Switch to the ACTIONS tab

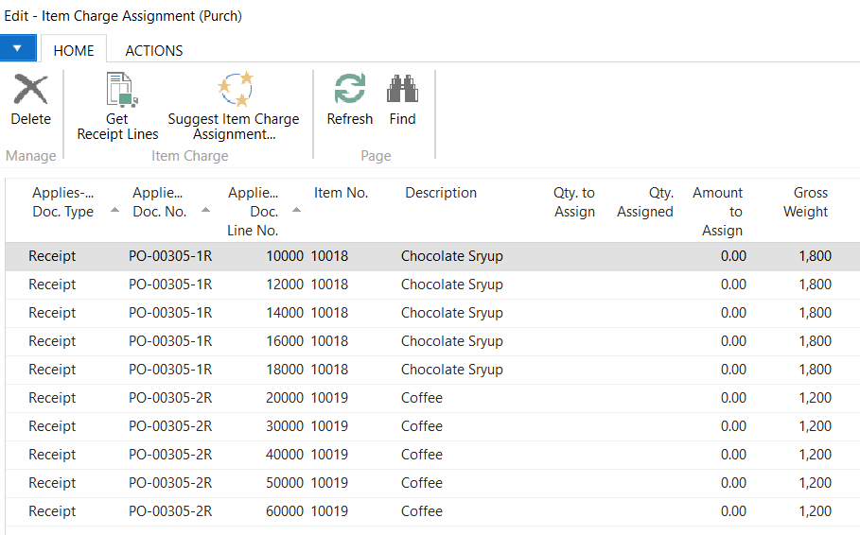point(154,51)
